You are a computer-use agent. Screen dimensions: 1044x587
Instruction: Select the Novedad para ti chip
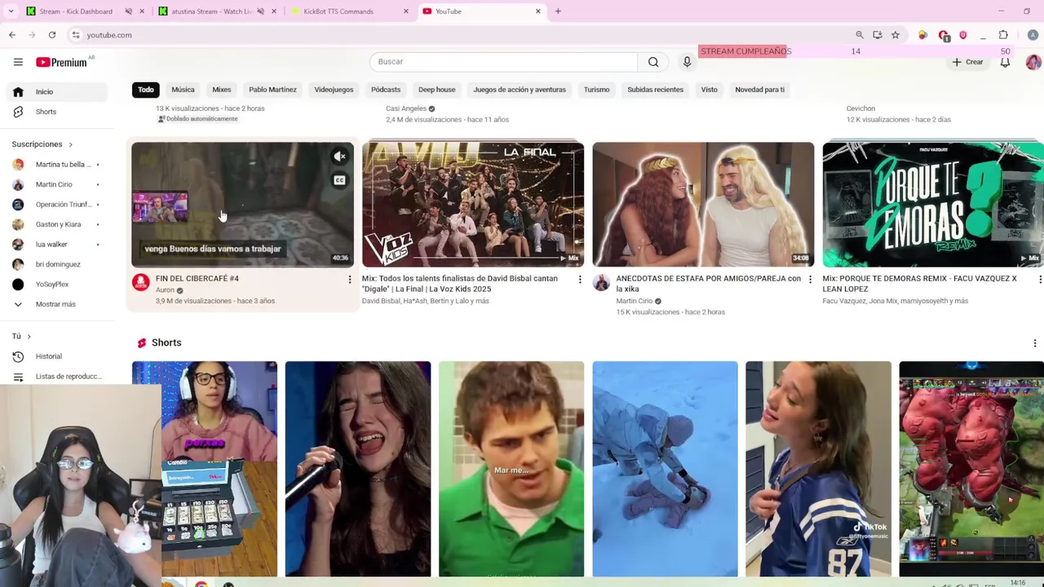click(x=759, y=90)
